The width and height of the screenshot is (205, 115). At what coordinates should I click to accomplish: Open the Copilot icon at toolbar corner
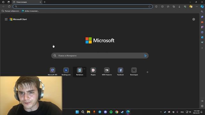[202, 6]
